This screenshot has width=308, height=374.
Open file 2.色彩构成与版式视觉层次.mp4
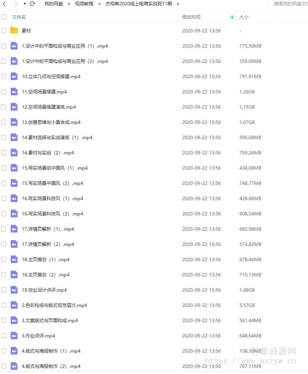coord(55,305)
